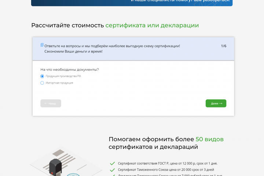Select the 'Продукция производства РФ' radio button

click(42, 76)
